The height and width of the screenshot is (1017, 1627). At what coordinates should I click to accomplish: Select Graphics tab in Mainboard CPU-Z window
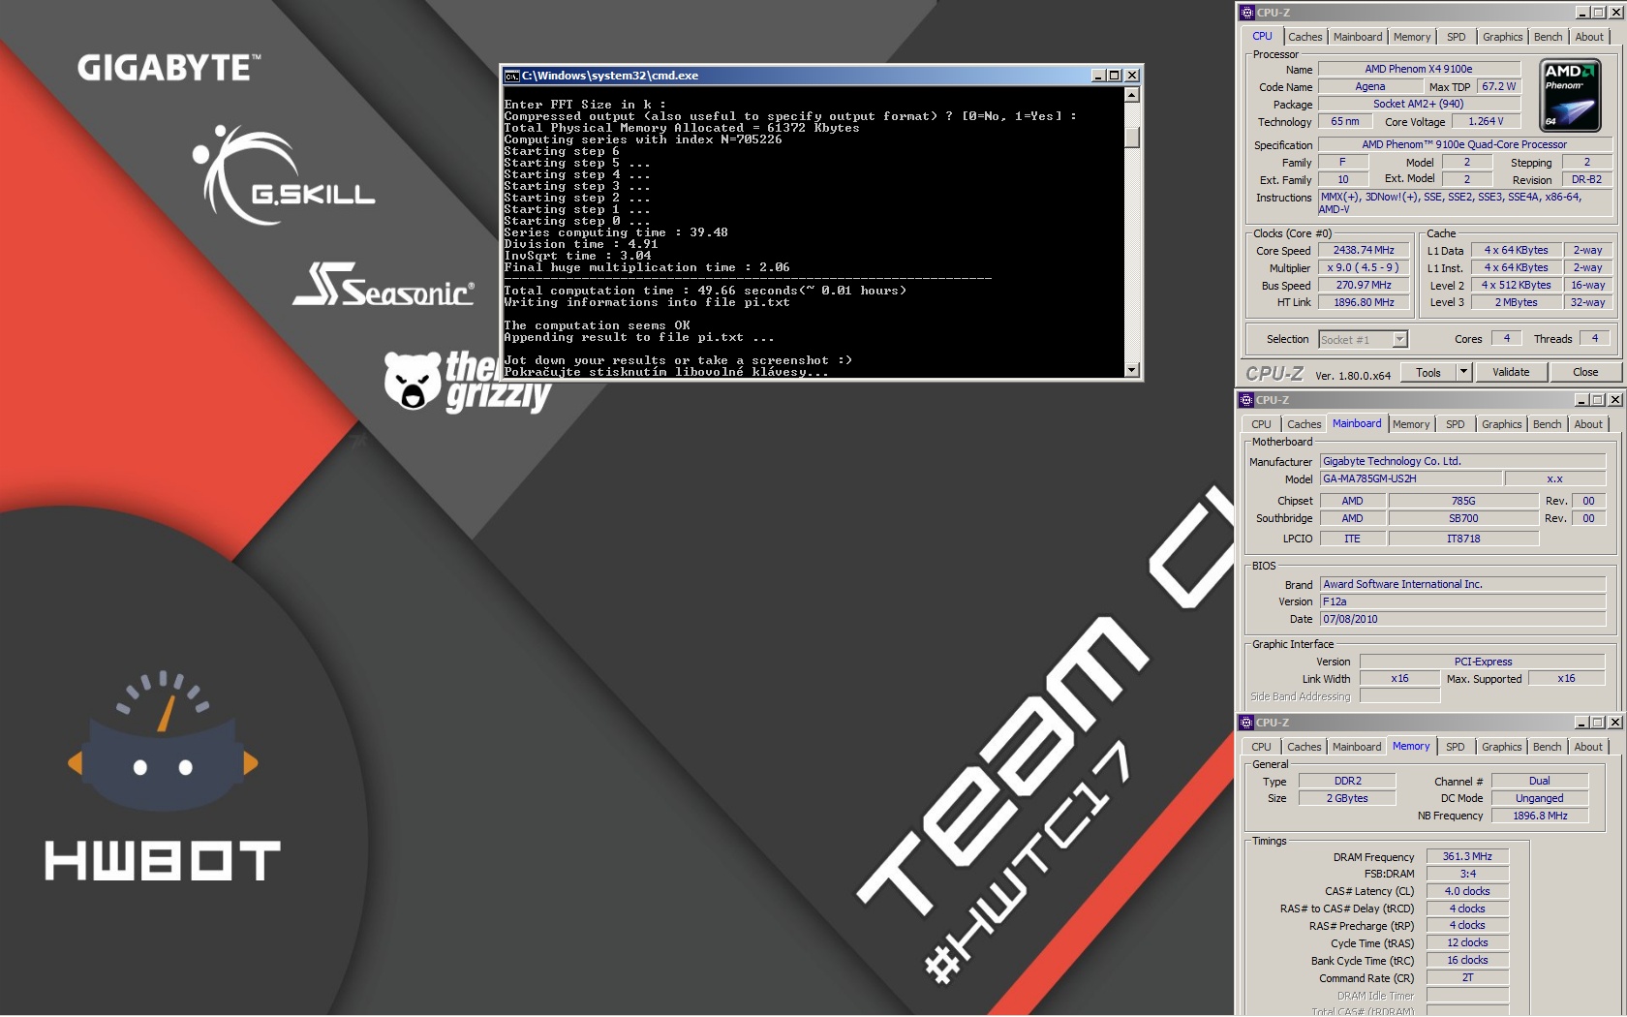click(1502, 424)
